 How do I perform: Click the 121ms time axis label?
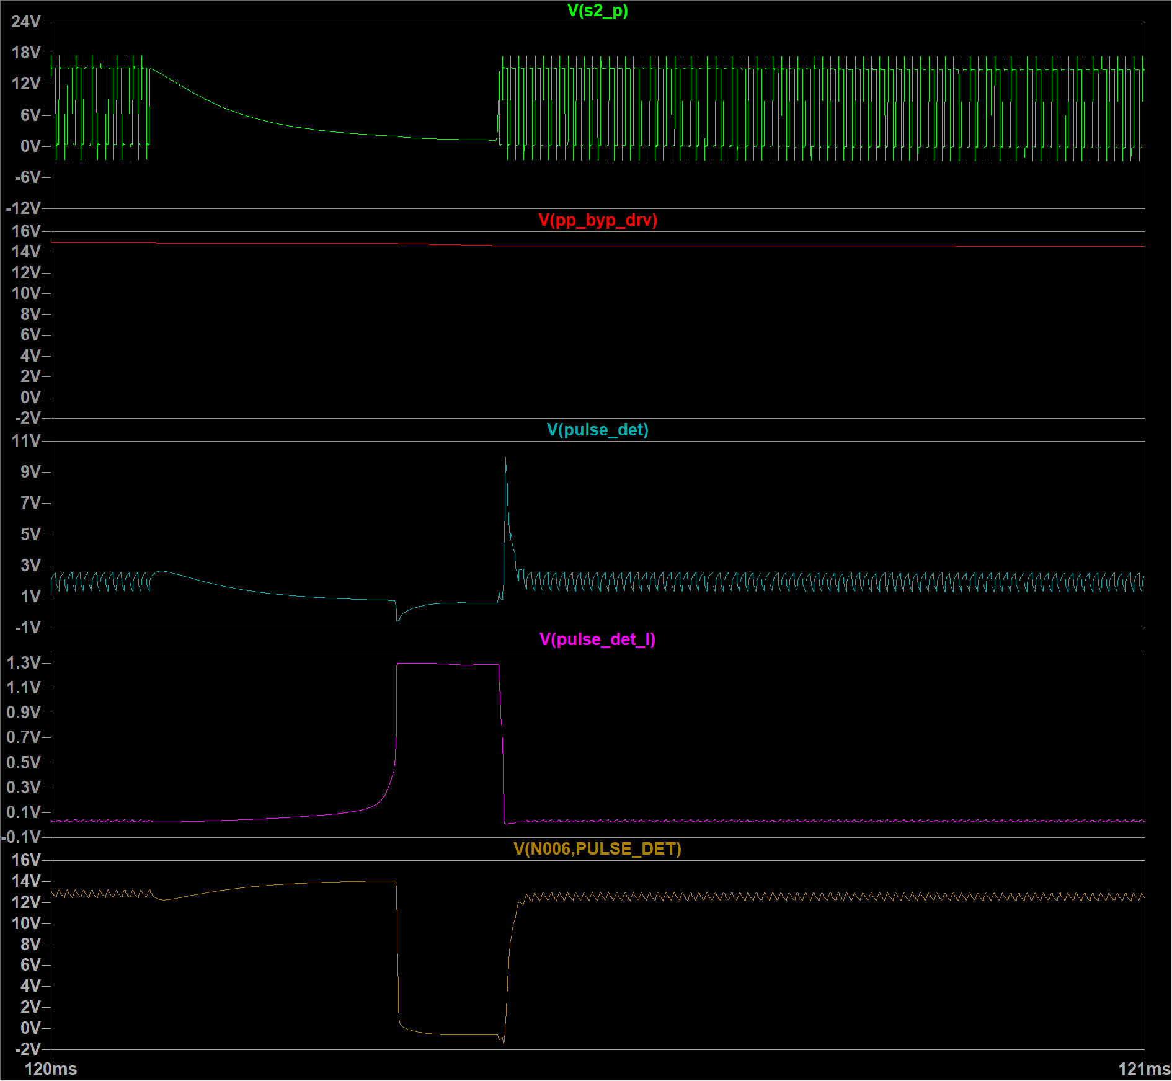(x=1145, y=1069)
